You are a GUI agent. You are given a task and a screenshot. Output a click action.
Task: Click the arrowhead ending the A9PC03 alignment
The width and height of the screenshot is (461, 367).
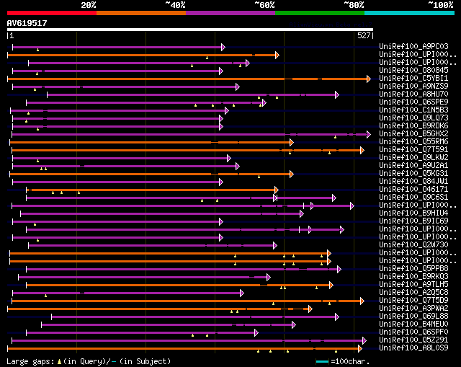click(x=223, y=47)
